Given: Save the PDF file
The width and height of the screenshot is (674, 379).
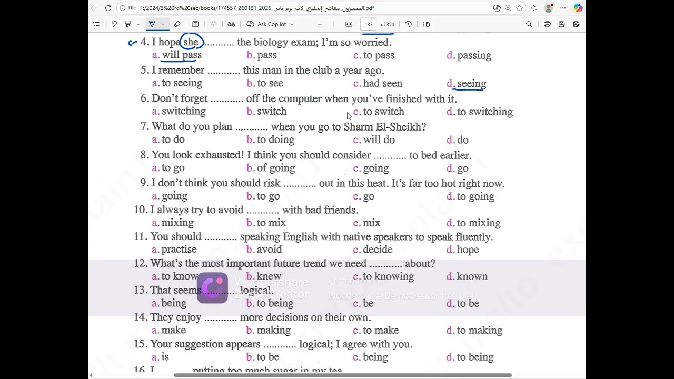Looking at the screenshot, I should click(562, 24).
